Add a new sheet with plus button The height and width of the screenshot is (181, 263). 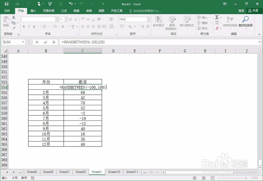tap(151, 172)
